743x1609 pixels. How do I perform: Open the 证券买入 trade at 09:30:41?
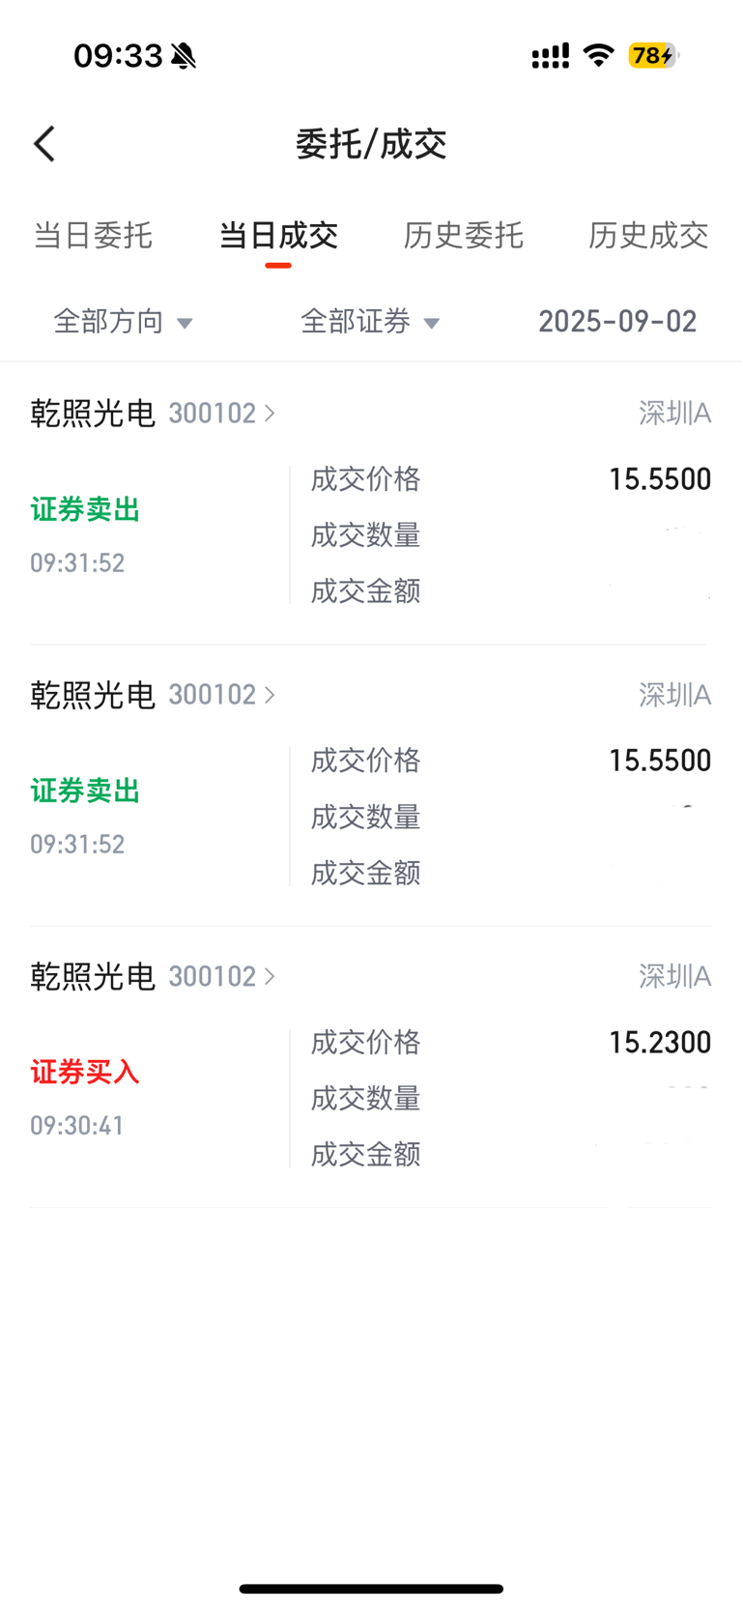coord(371,1068)
